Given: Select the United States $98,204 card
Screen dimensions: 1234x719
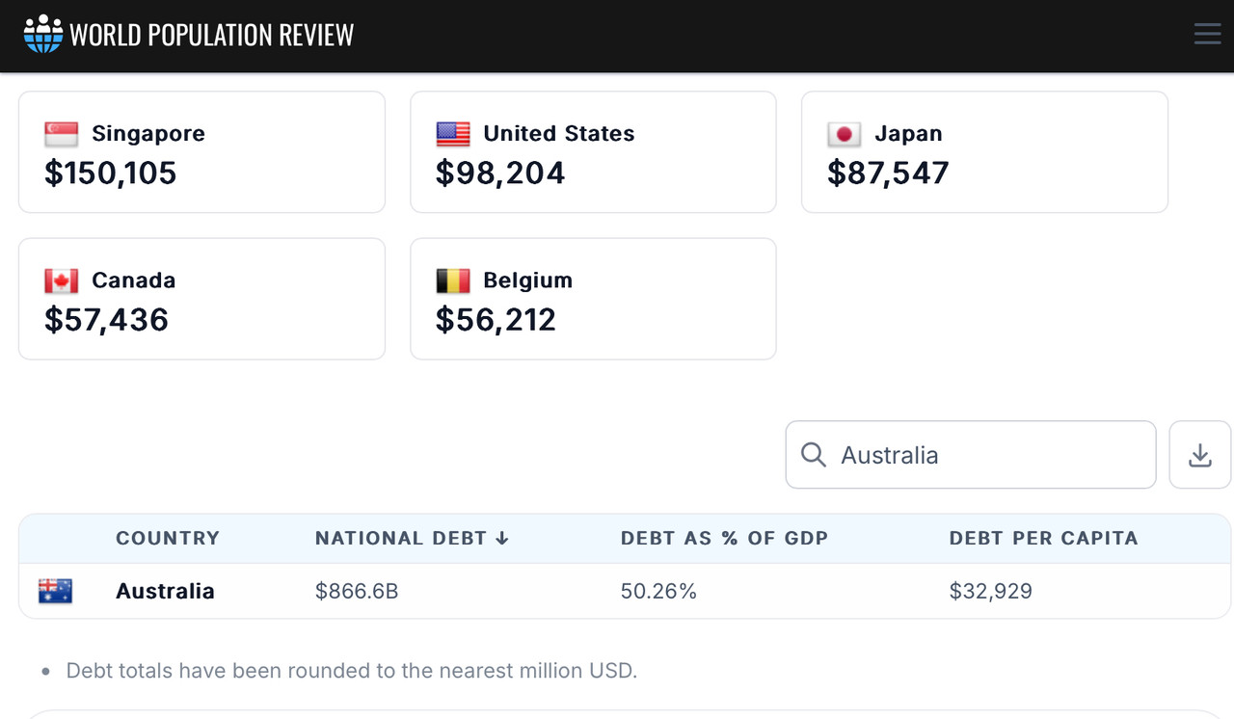Looking at the screenshot, I should (x=593, y=152).
